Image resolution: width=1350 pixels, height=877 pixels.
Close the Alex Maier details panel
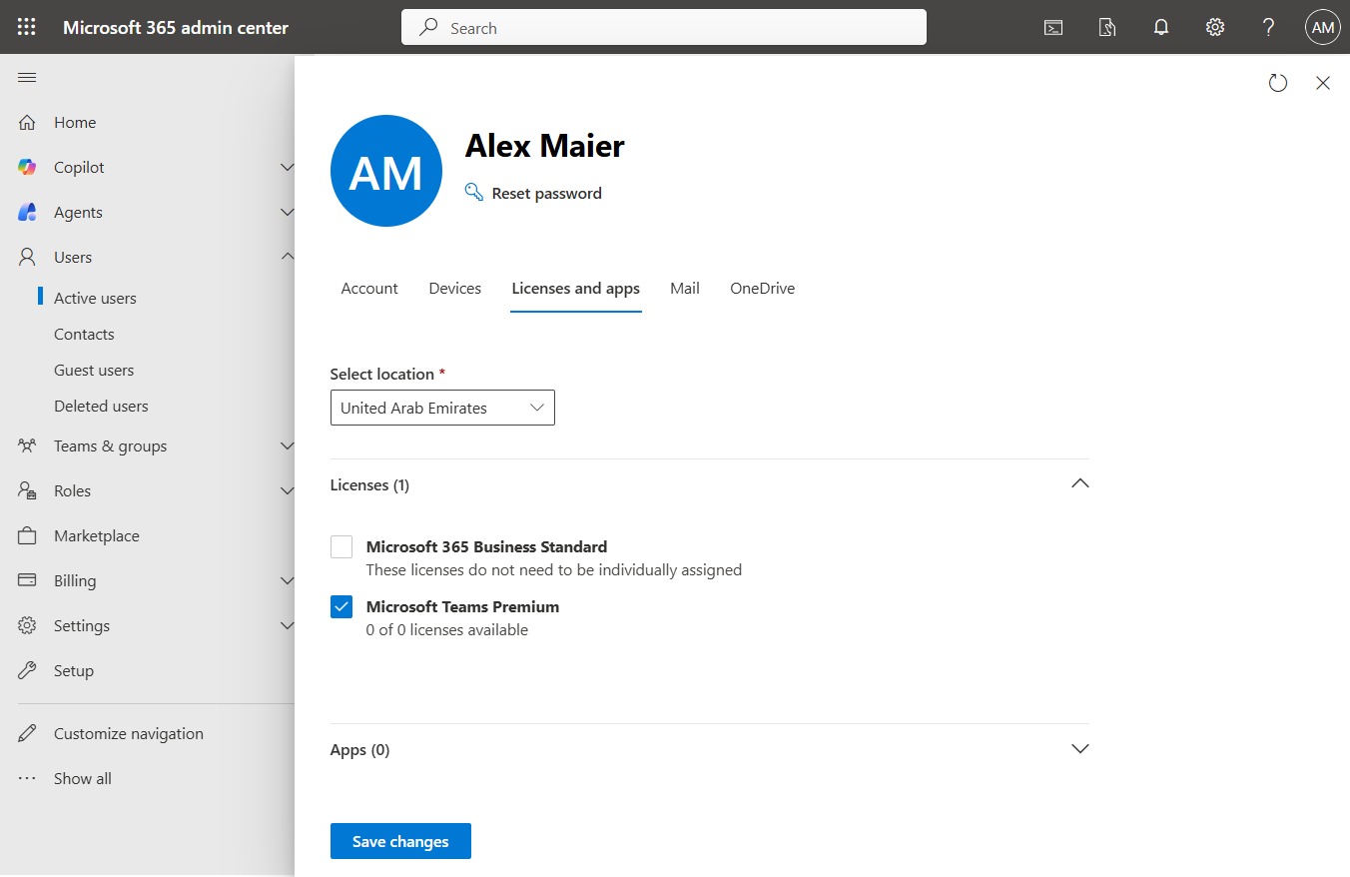[1323, 83]
